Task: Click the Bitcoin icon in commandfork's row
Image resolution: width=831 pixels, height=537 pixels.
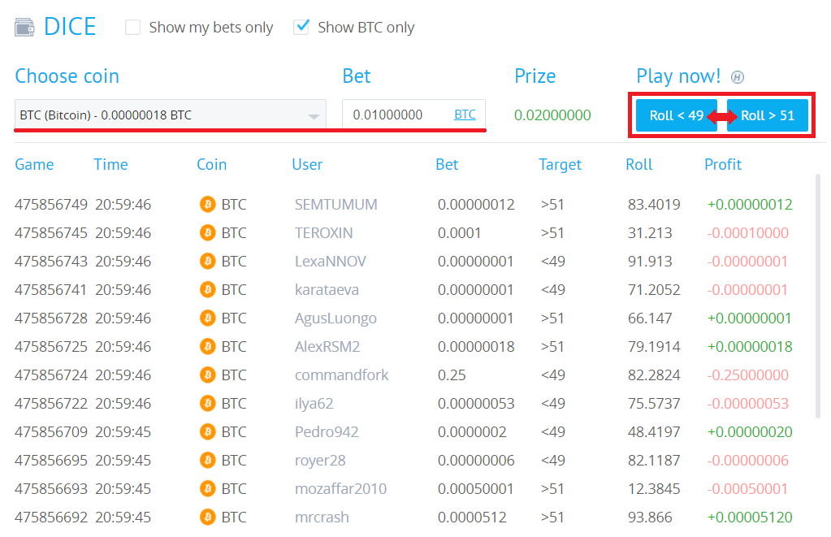Action: click(208, 375)
